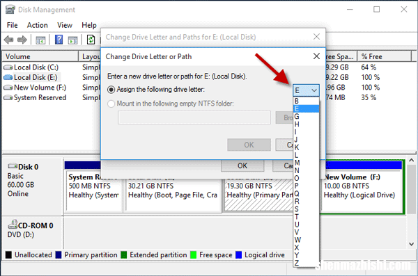Viewport: 418px width, 276px height.
Task: Choose letter H from the dropdown list
Action: pos(306,124)
